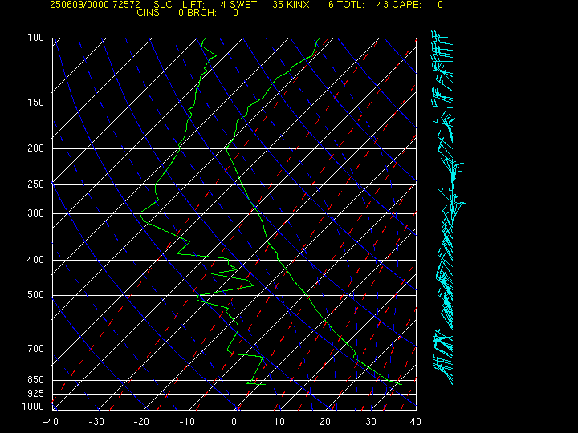This screenshot has width=578, height=433.
Task: Click the 850 pressure level label
Action: (36, 379)
